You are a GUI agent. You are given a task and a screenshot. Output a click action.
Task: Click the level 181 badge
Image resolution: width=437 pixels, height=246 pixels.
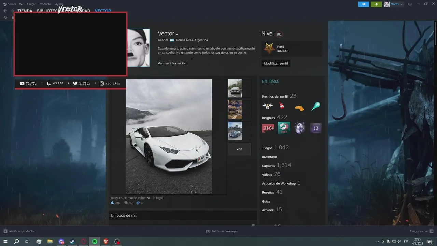(279, 34)
